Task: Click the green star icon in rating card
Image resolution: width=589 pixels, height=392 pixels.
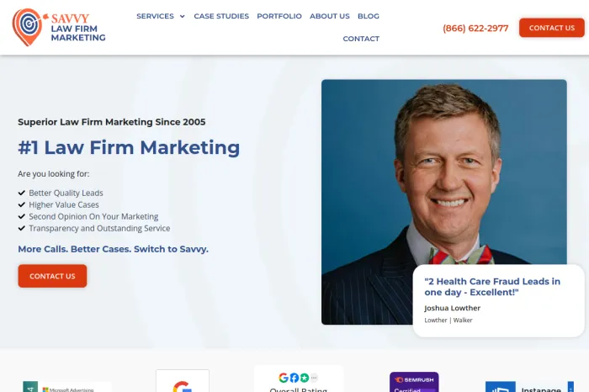Action: pyautogui.click(x=305, y=378)
